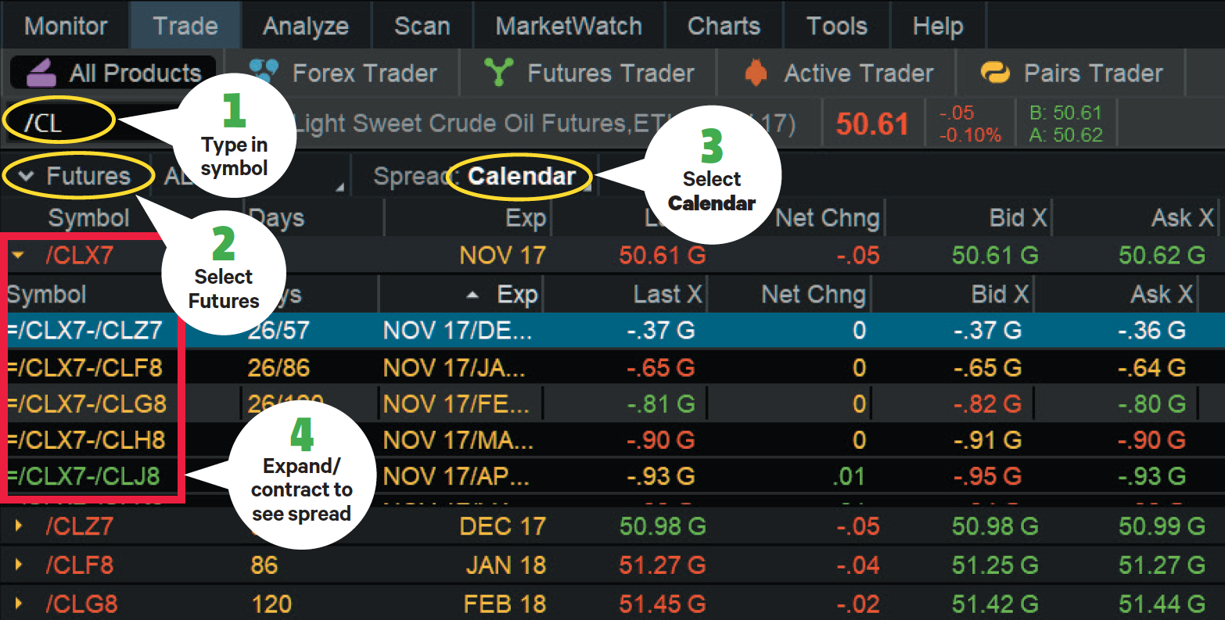Image resolution: width=1225 pixels, height=620 pixels.
Task: Expand the /CLZ7 futures row
Action: pos(19,527)
